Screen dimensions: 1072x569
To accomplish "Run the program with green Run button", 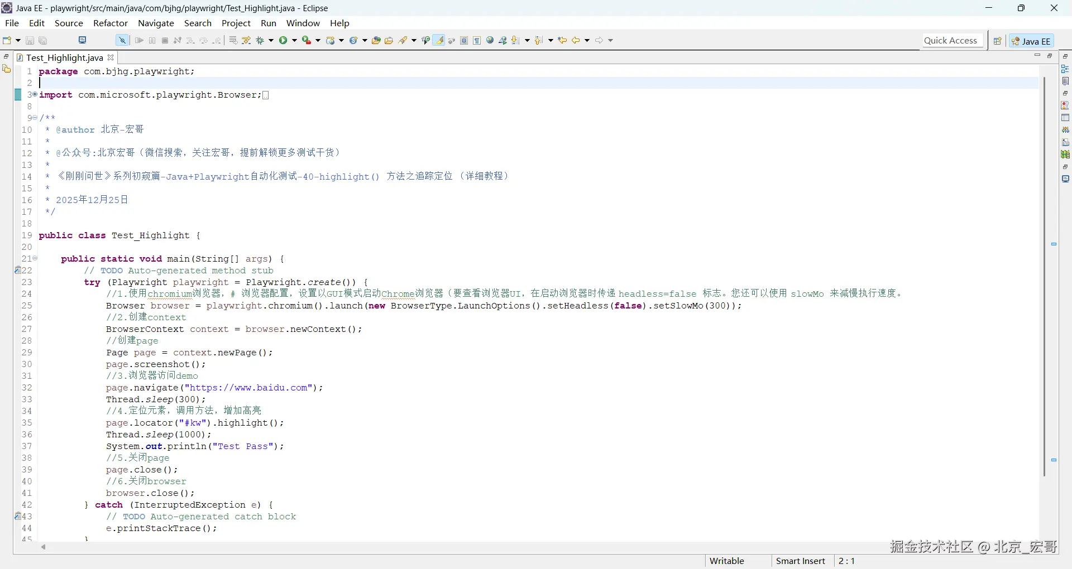I will coord(284,40).
